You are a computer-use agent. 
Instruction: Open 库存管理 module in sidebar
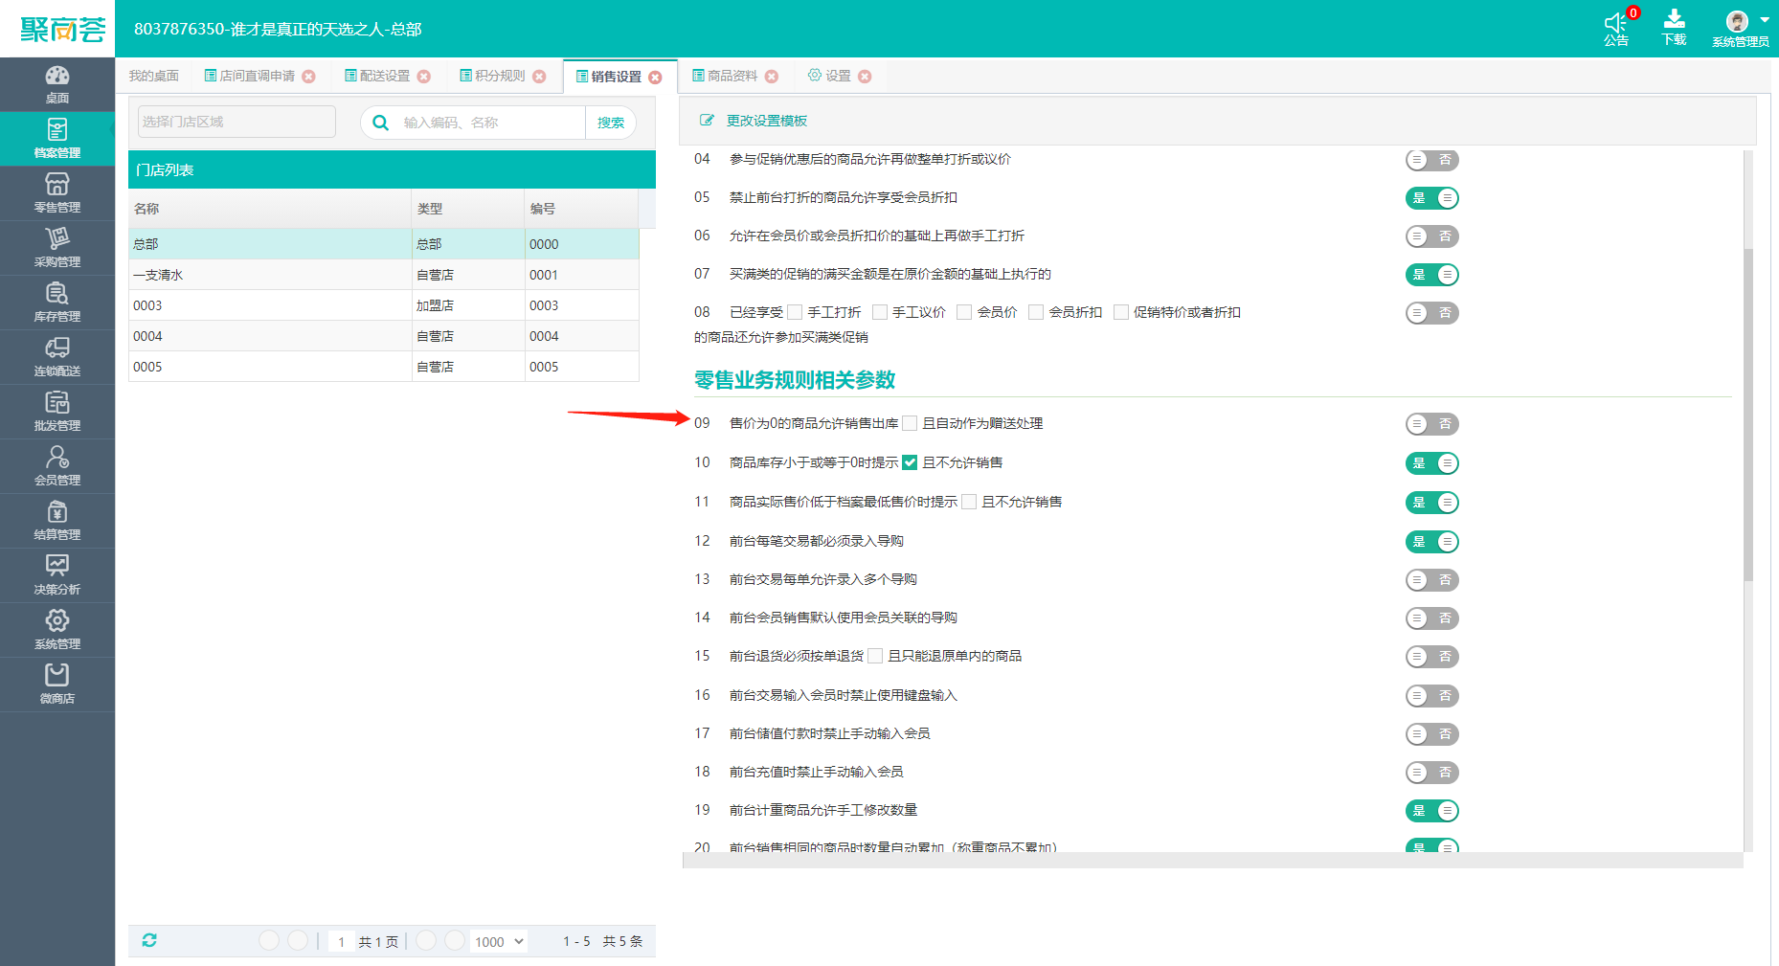[x=57, y=303]
